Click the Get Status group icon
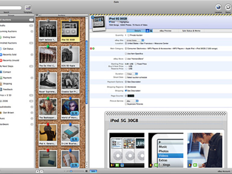Image resolution: width=232 pixels, height=174 pixels. pyautogui.click(x=1, y=49)
